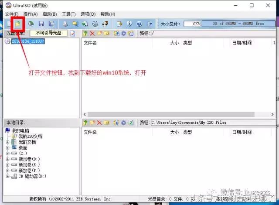Click the Open file folder icon

[17, 24]
